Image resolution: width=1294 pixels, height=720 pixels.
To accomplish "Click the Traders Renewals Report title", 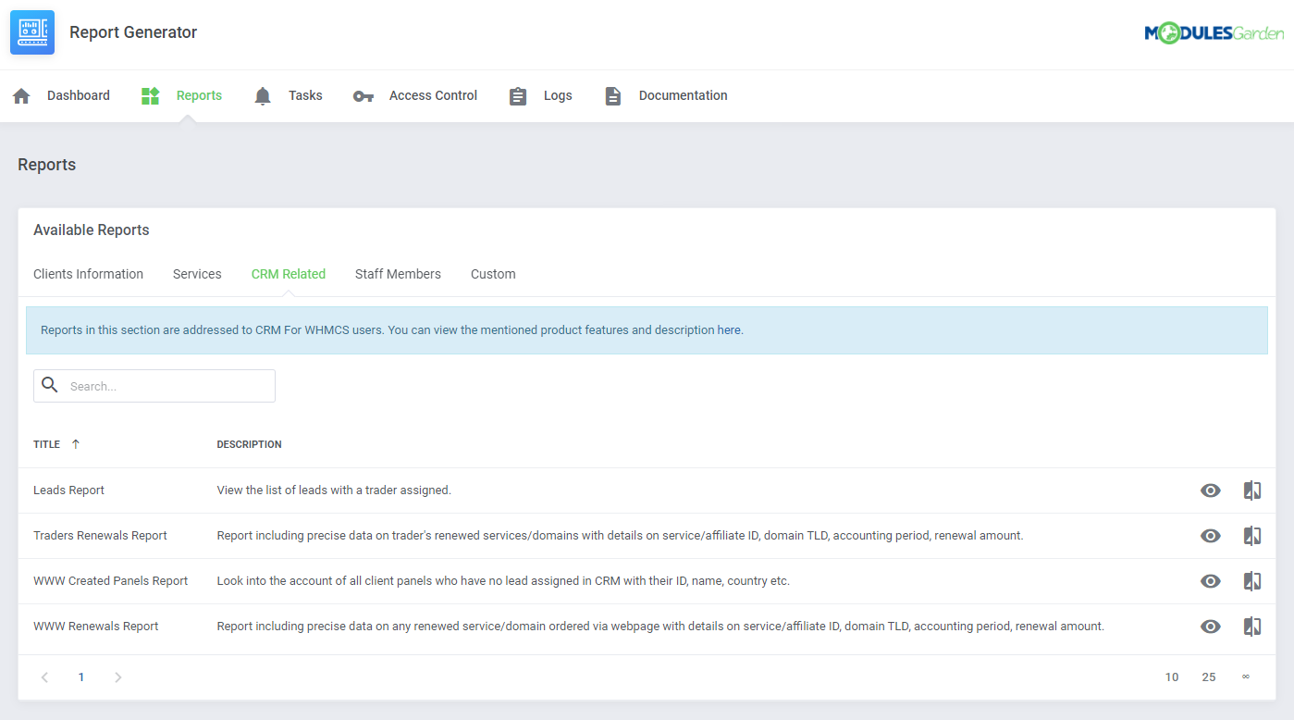I will tap(100, 536).
